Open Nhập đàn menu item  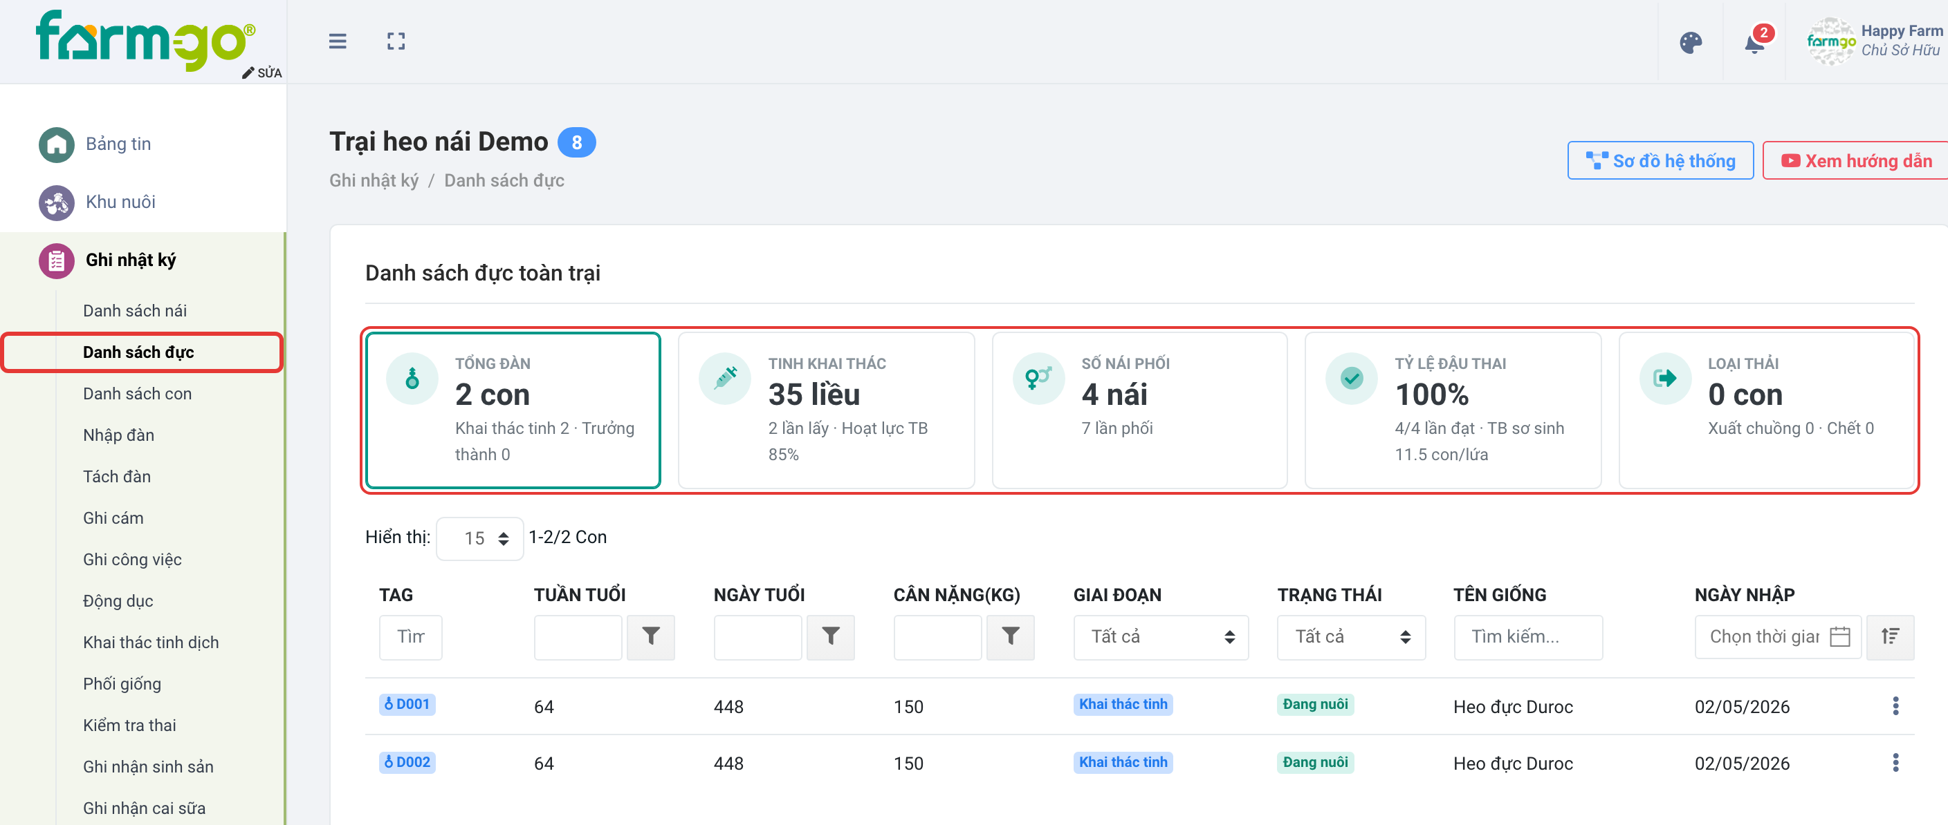point(118,435)
